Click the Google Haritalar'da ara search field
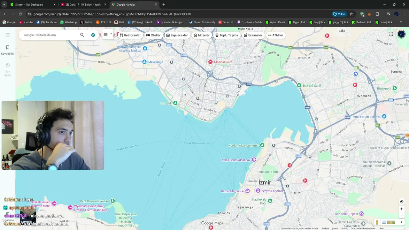The height and width of the screenshot is (230, 409). tap(50, 35)
